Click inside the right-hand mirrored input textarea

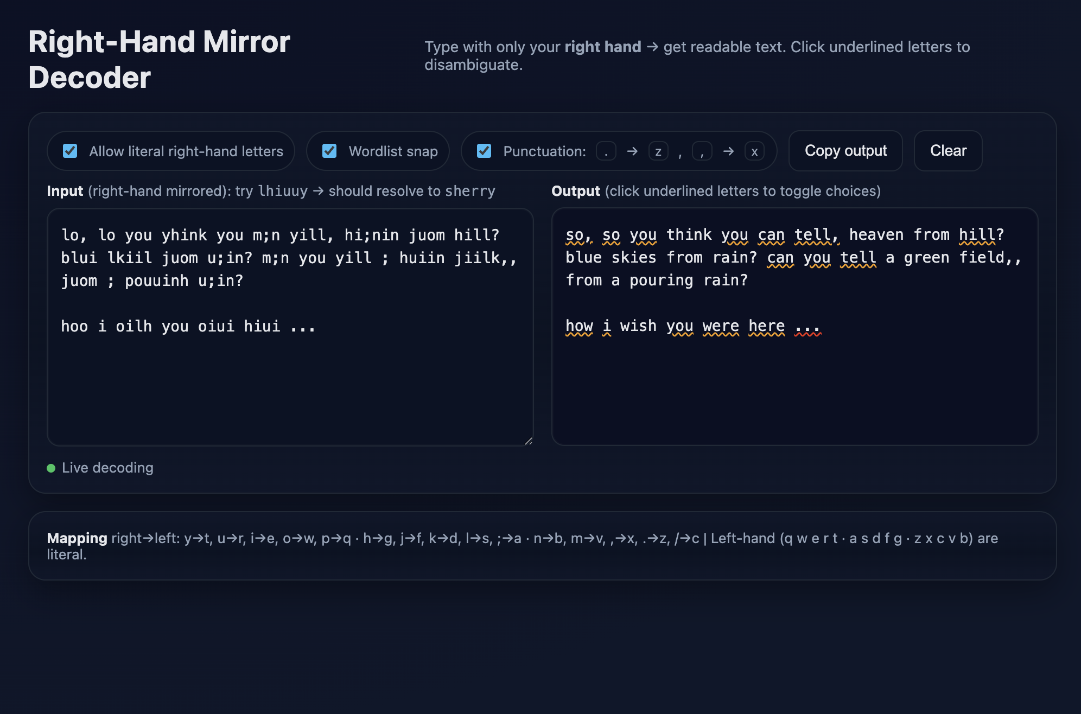coord(290,380)
